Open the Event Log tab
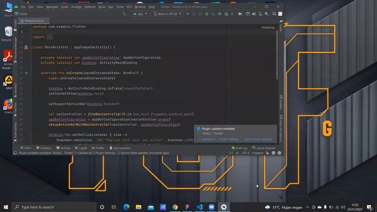377x212 pixels. 239,148
